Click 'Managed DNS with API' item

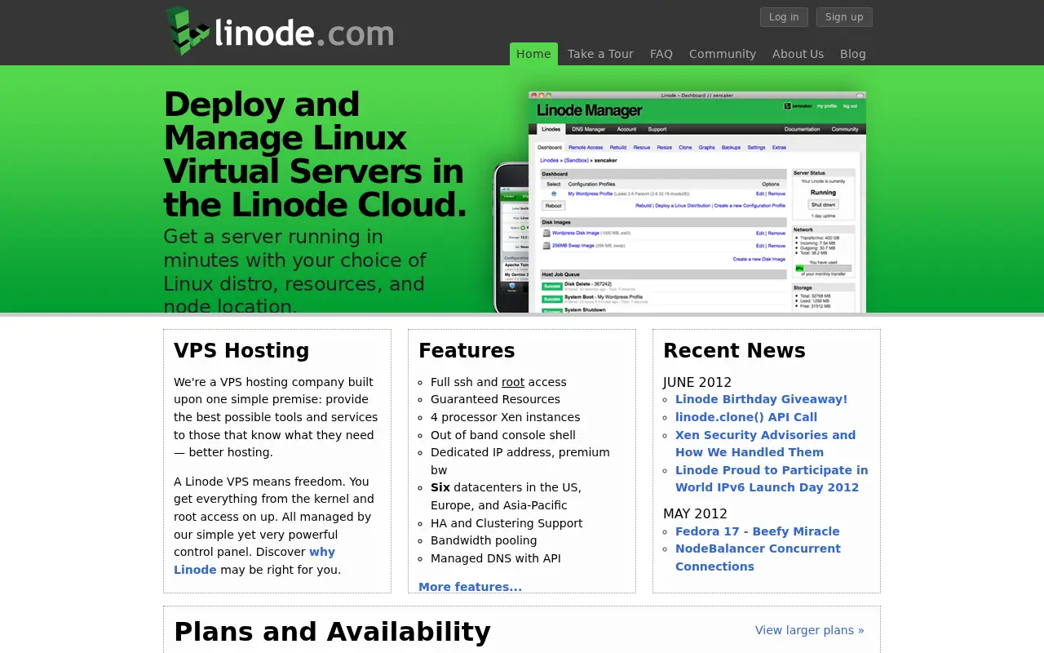point(496,558)
